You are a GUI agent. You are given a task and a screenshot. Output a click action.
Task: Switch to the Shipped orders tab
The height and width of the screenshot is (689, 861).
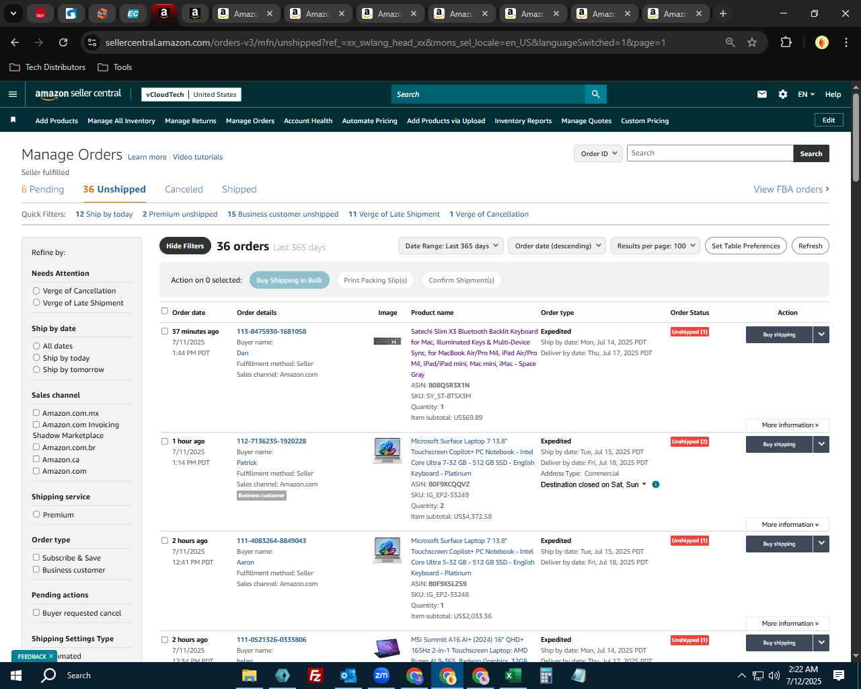coord(239,189)
